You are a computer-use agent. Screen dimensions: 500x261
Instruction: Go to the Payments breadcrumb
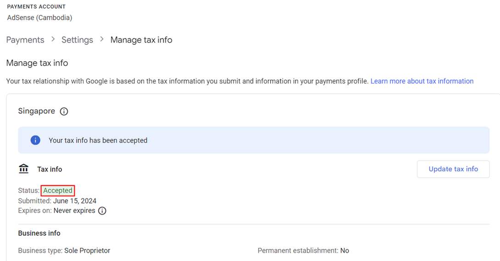point(25,40)
